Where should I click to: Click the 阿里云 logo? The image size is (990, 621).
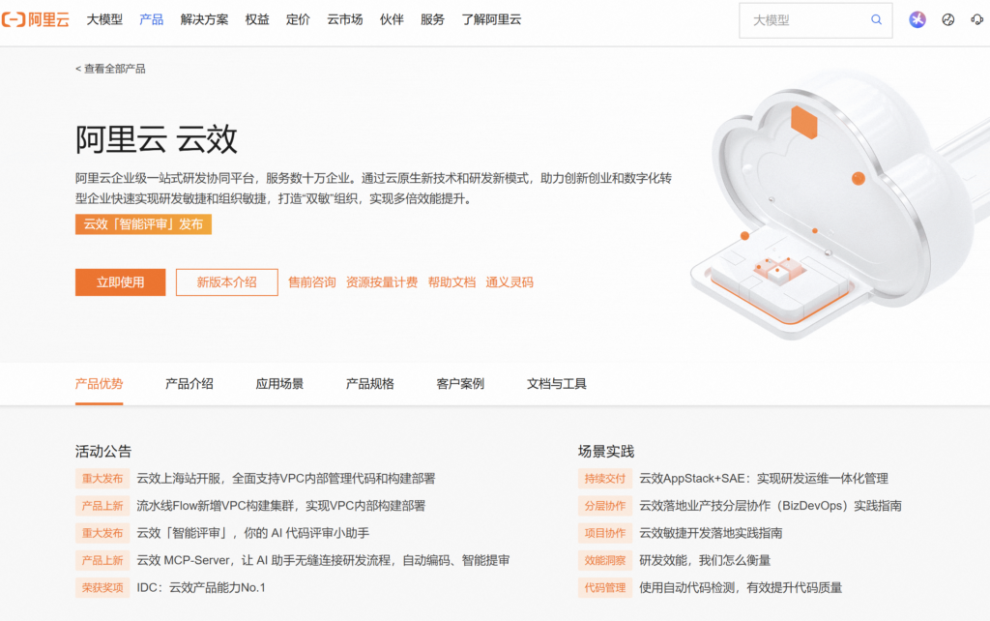36,19
